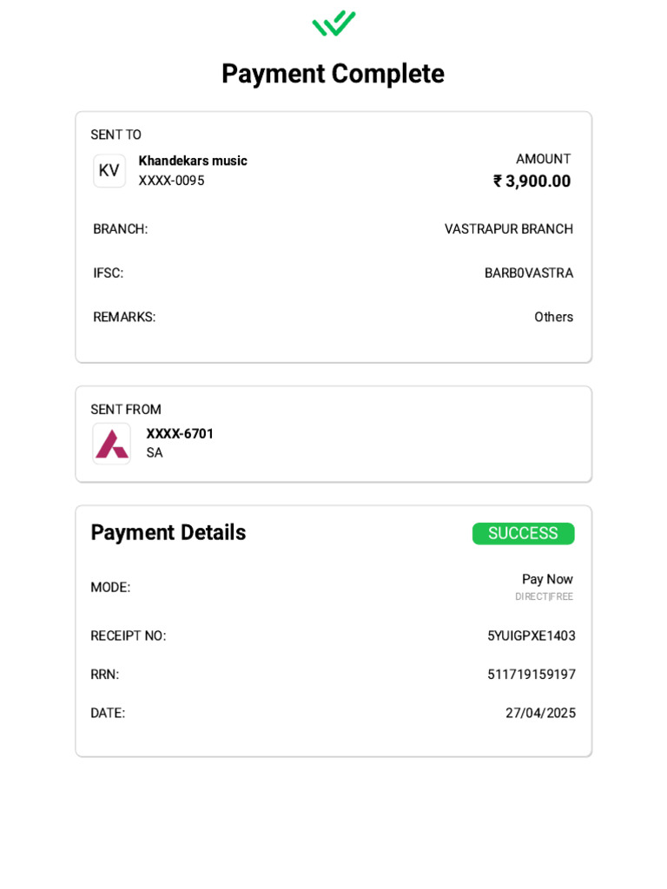This screenshot has height=889, width=667.
Task: Select recipient name Khandekars music
Action: pyautogui.click(x=193, y=161)
